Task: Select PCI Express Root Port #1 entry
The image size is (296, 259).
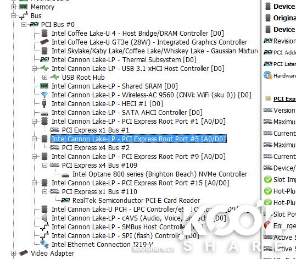Action: pos(138,121)
